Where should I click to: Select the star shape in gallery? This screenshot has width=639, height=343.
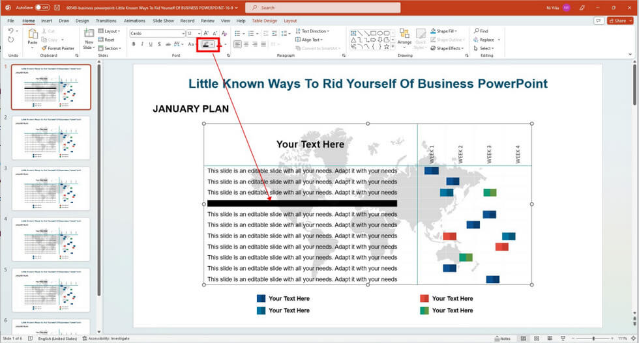click(386, 47)
